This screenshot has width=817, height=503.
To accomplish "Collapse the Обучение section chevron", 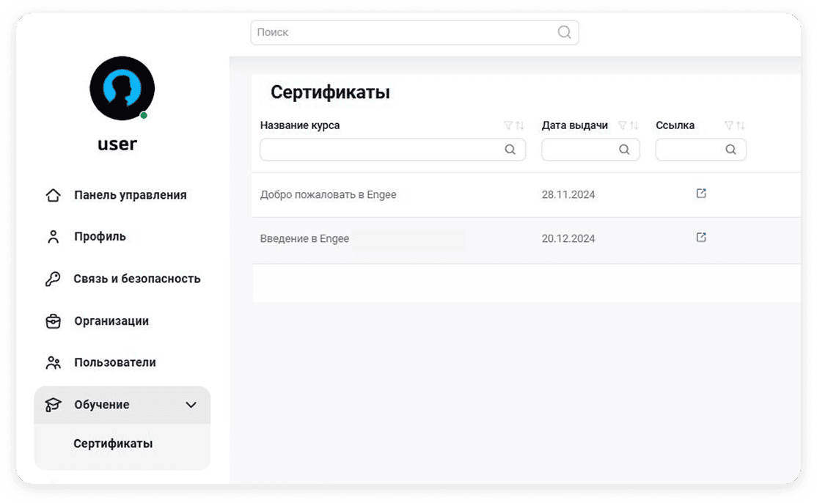I will pos(191,405).
